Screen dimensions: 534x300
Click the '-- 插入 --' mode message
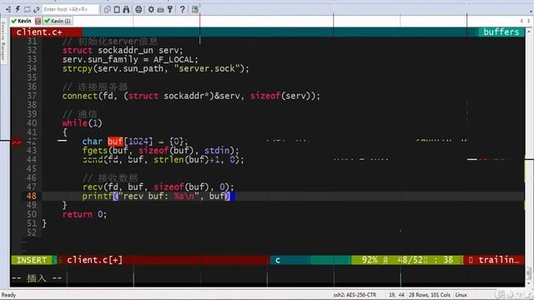point(37,278)
